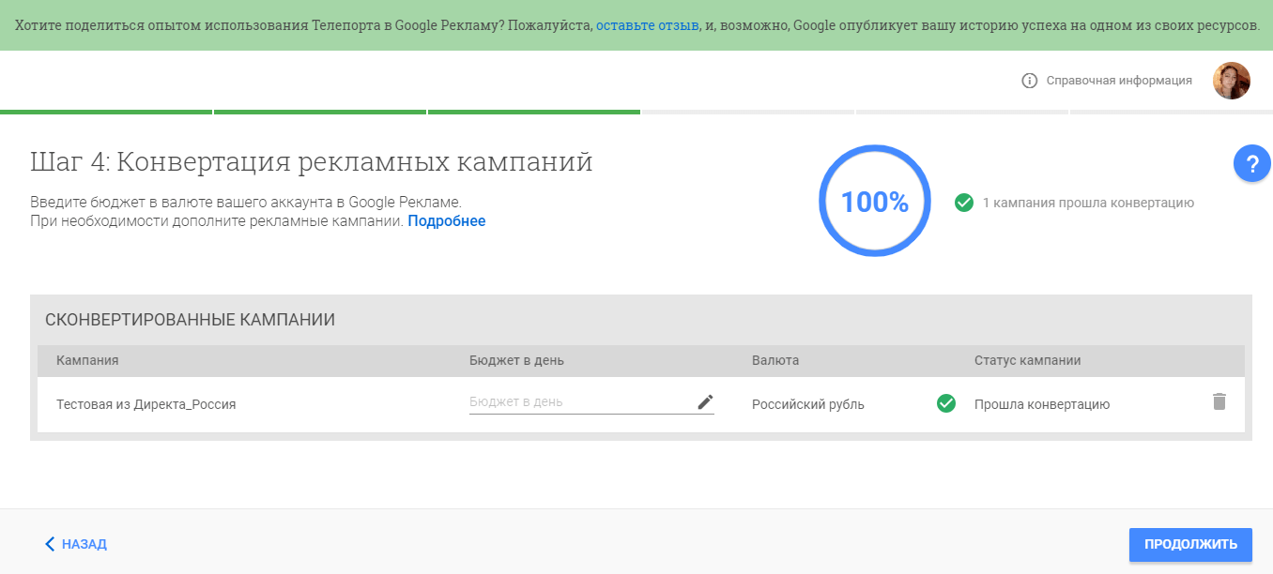Select the fourth step segment of the wizard
The image size is (1273, 574).
point(746,111)
